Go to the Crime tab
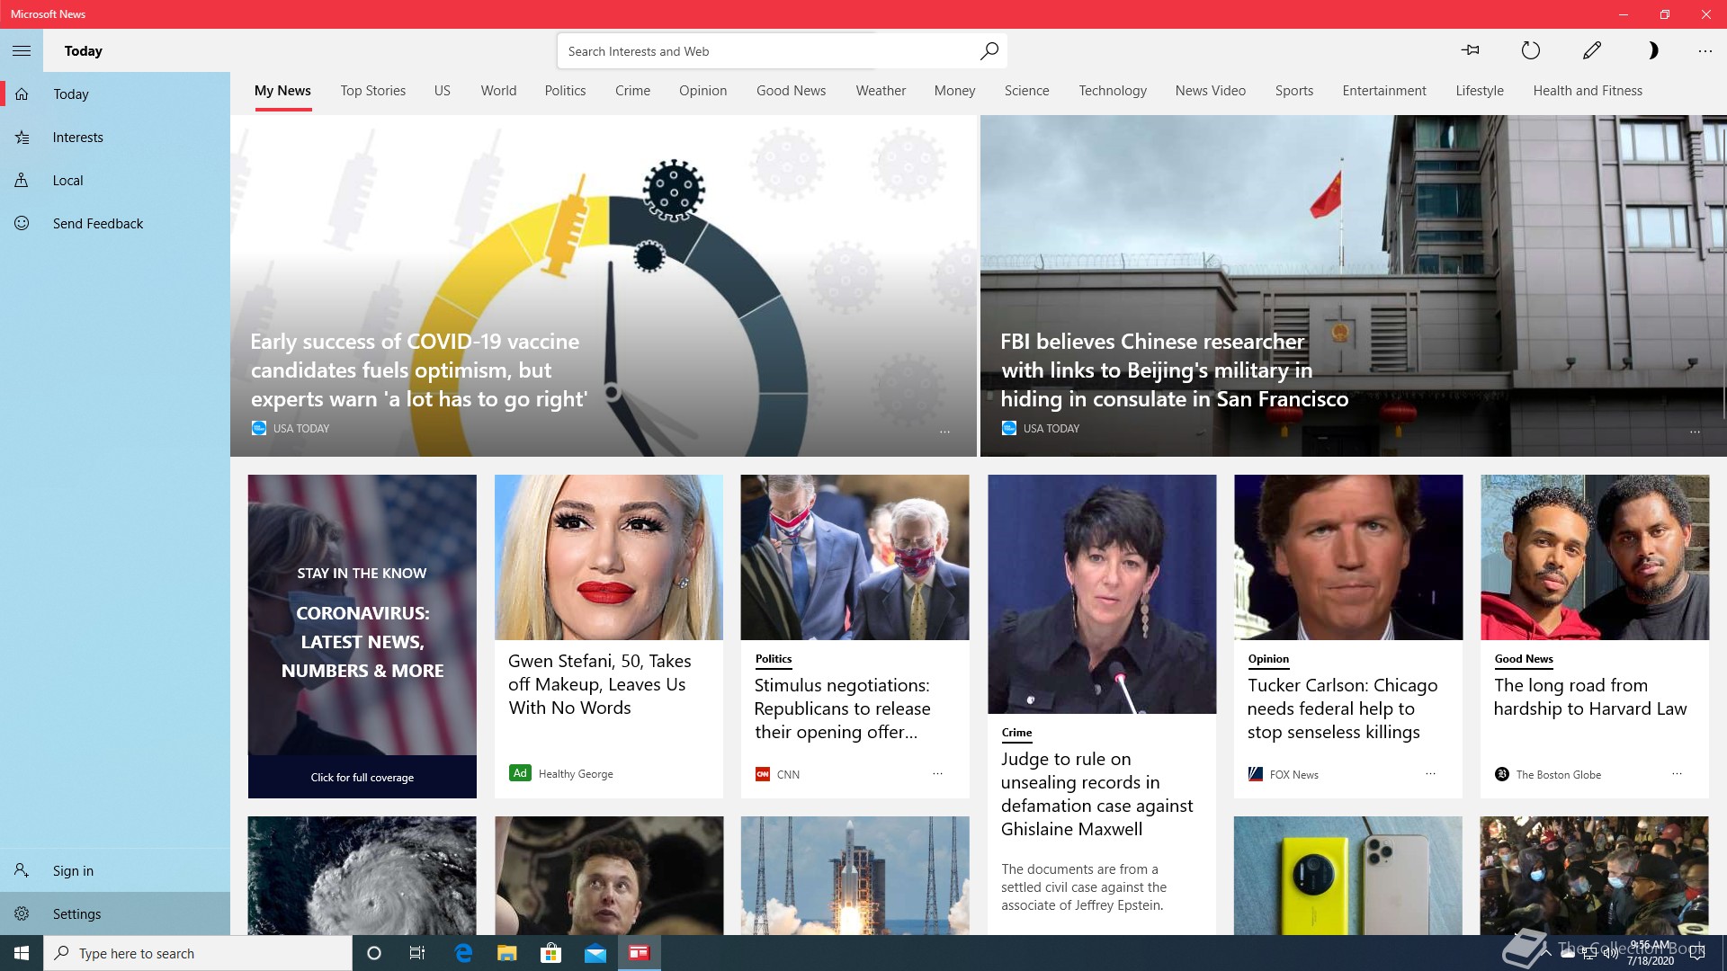Screen dimensions: 1727x971 632,91
